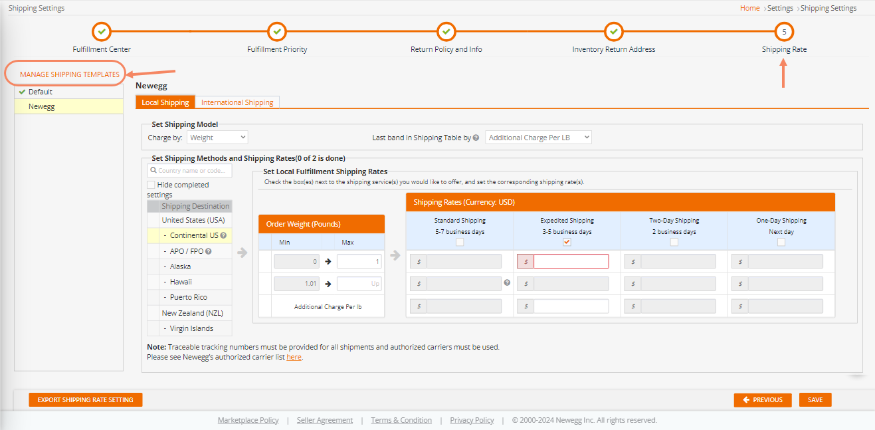Open the Privacy Policy footer link
Viewport: 875px width, 430px height.
point(472,420)
